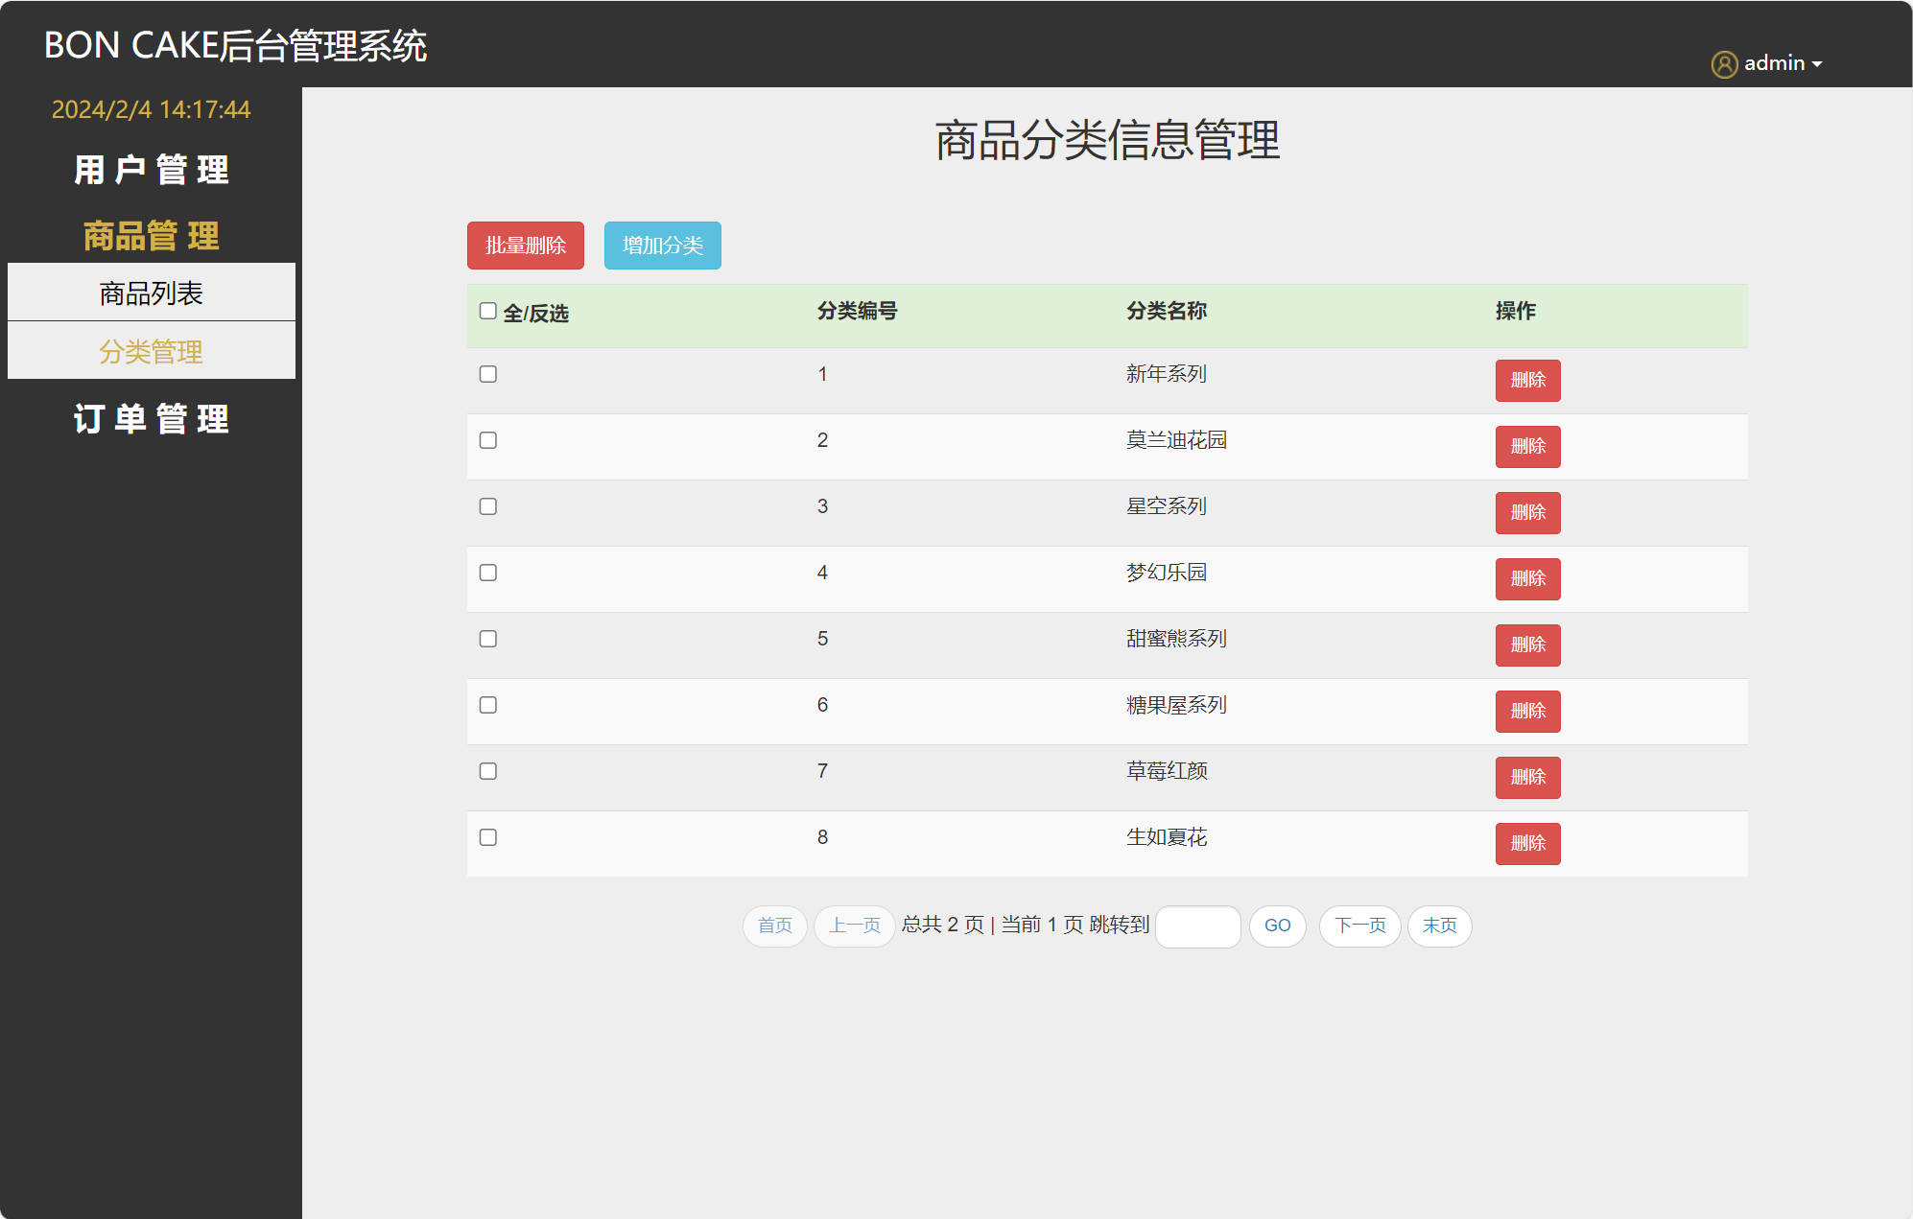Screen dimensions: 1913x1219
Task: Open the admin account dropdown menu
Action: 1778,62
